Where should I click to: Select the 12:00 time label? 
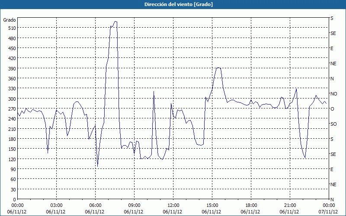[173, 206]
